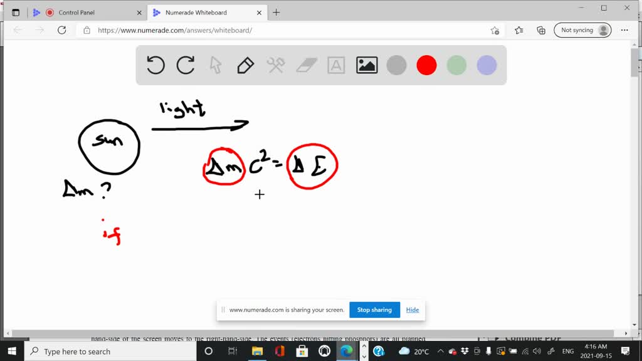Open the tools settings icon

[x=276, y=65]
